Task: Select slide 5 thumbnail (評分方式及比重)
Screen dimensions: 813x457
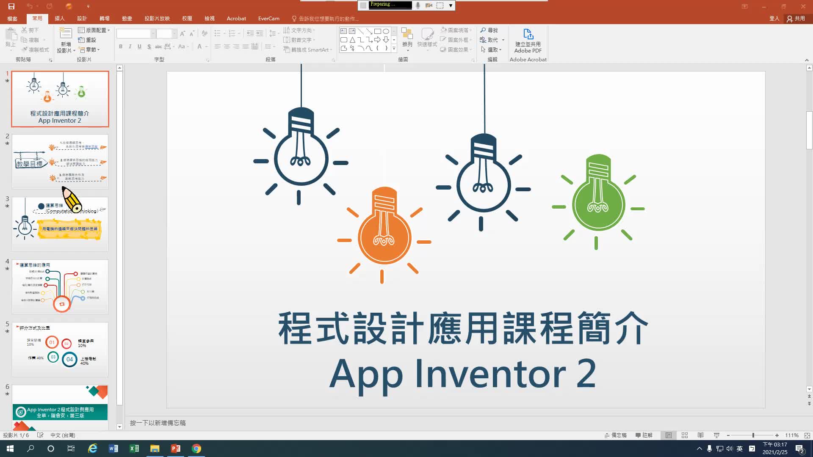Action: pyautogui.click(x=60, y=350)
